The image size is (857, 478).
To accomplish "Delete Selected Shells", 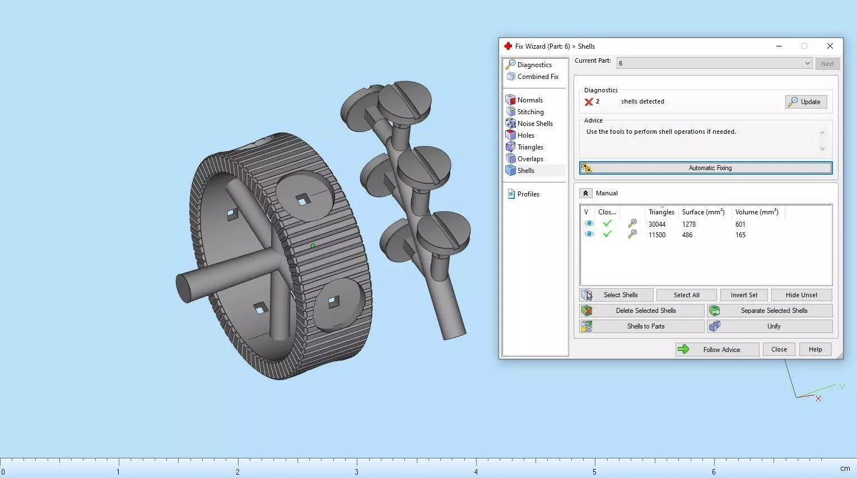I will pyautogui.click(x=642, y=311).
